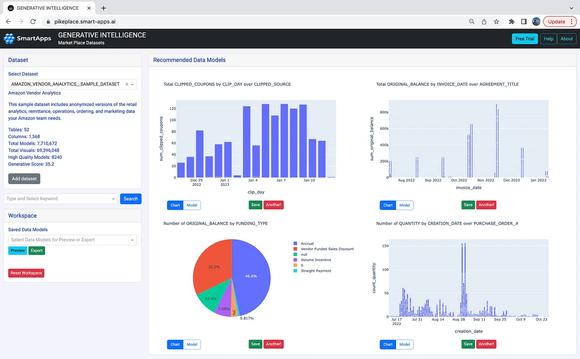The image size is (580, 359).
Task: Reload the page with the refresh icon
Action: 33,22
